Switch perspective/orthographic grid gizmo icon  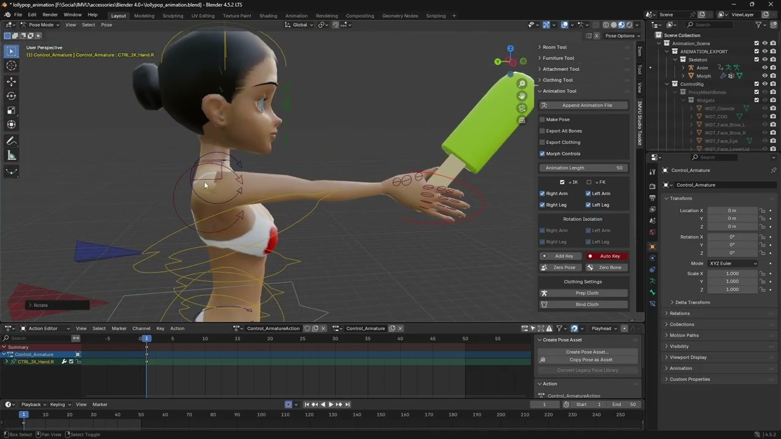click(522, 120)
